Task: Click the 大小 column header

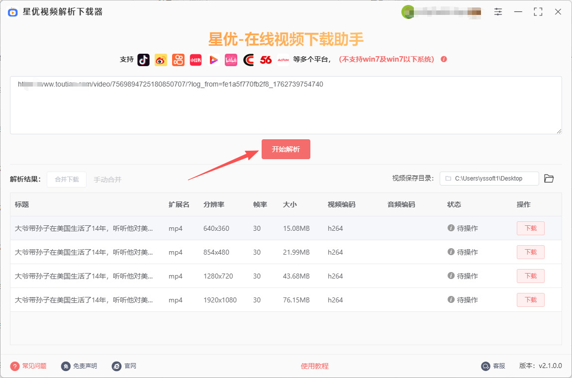Action: click(x=290, y=205)
